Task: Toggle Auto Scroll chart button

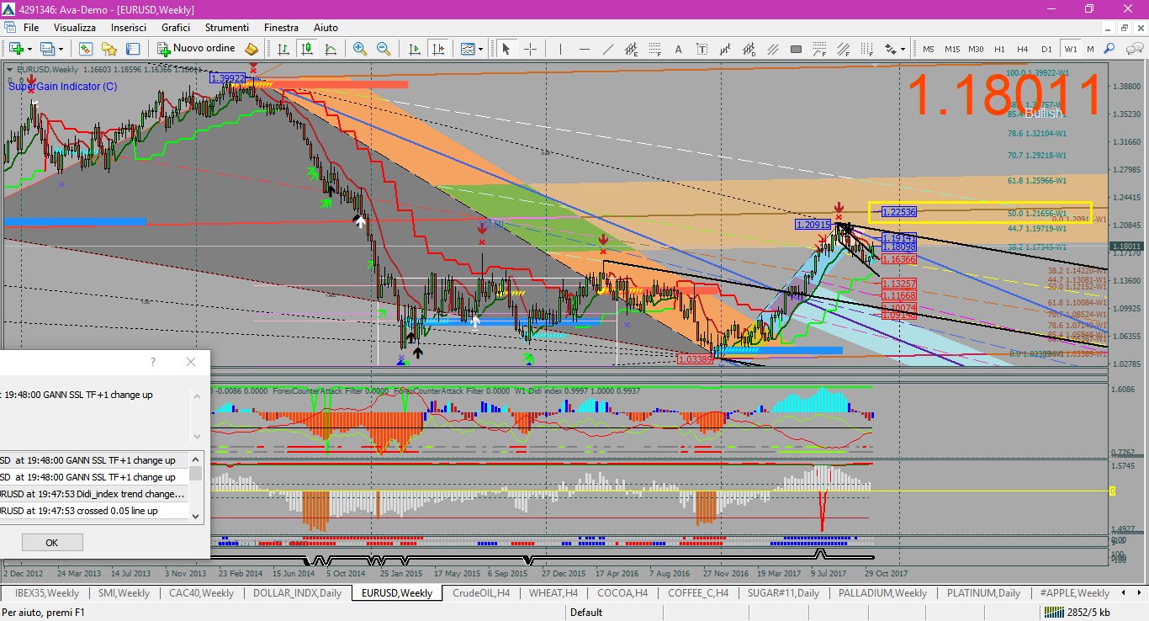Action: tap(413, 49)
